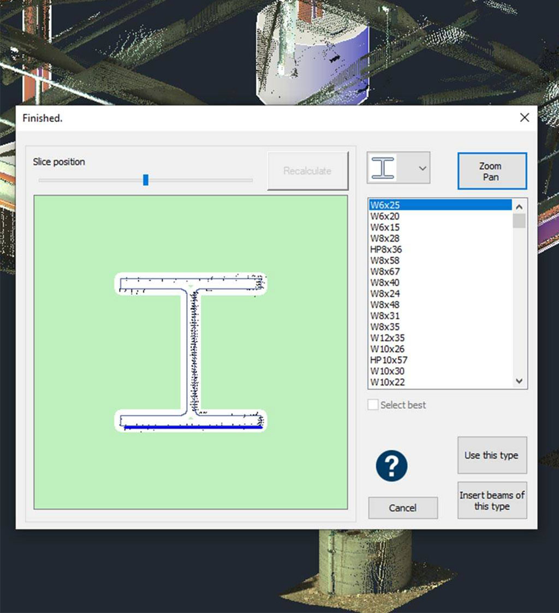Click Insert beams of this type
Screen dimensions: 559x613
[491, 500]
